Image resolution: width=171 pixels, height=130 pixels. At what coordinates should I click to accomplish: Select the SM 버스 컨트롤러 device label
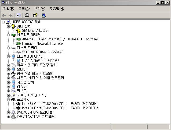pyautogui.click(x=35, y=31)
